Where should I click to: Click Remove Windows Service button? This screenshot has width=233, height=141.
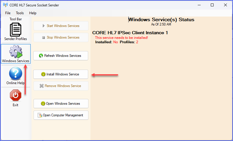[61, 86]
